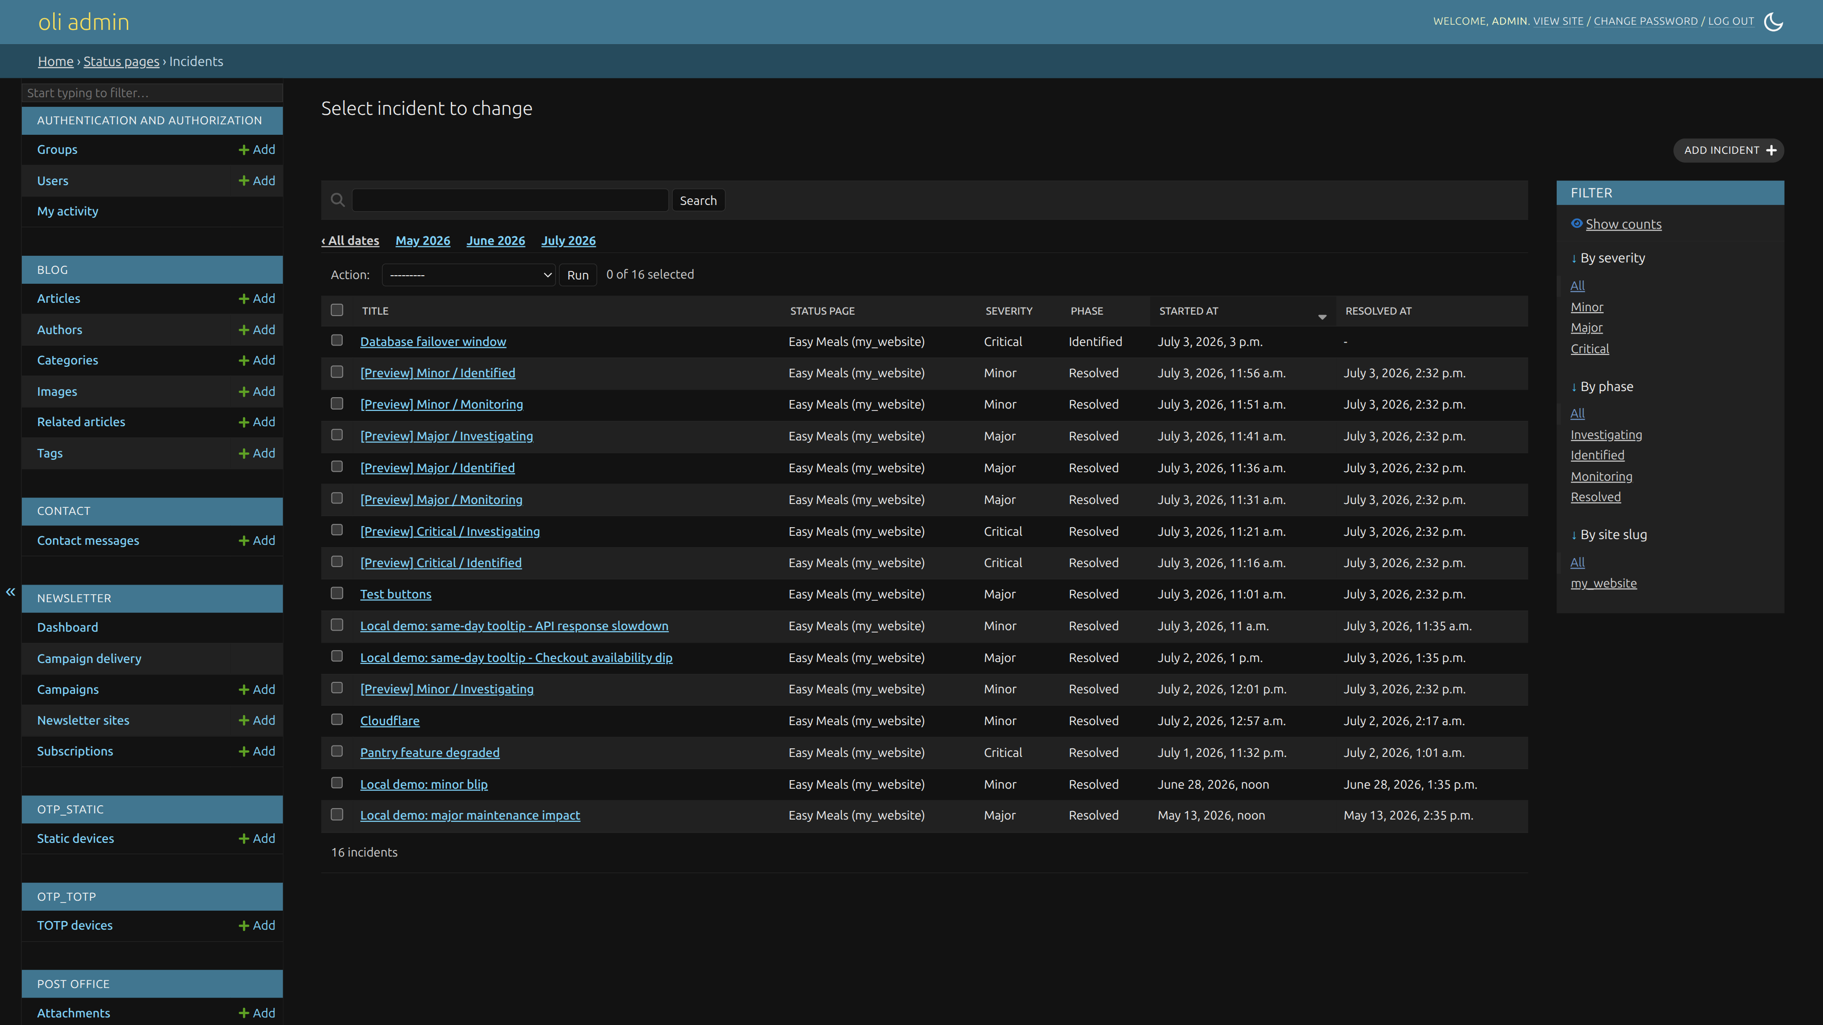Screen dimensions: 1823x1025
Task: Click the Run action button
Action: (x=577, y=275)
